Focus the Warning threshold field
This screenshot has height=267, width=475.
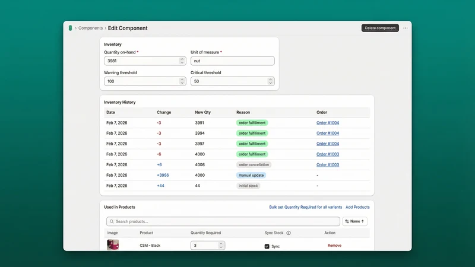[145, 81]
